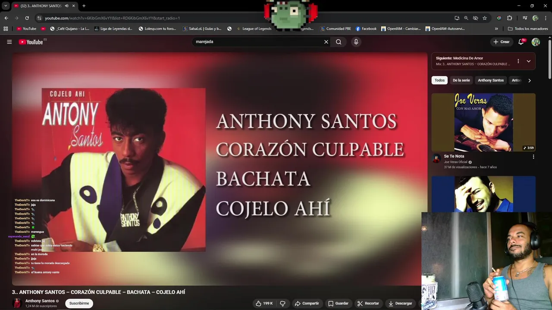Viewport: 552px width, 310px height.
Task: Open the crossed-eye tracking protection icon
Action: click(475, 18)
